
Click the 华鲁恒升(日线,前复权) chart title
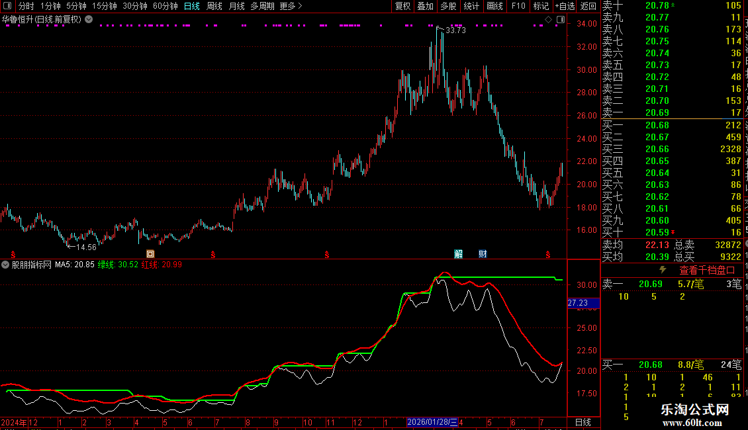pyautogui.click(x=42, y=20)
